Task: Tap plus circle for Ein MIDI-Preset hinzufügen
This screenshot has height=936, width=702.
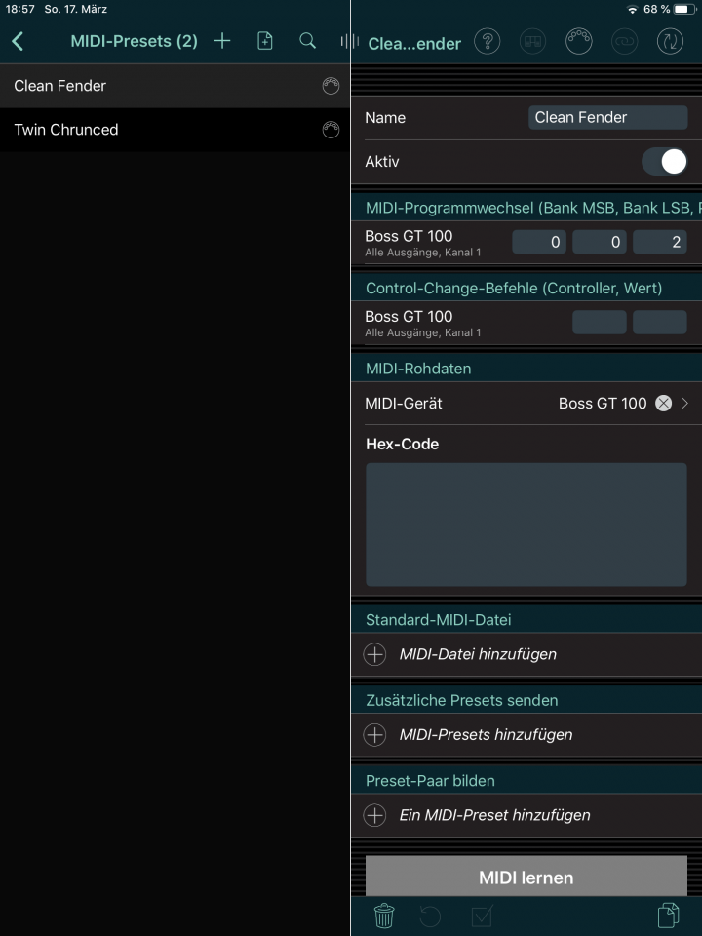Action: point(374,815)
